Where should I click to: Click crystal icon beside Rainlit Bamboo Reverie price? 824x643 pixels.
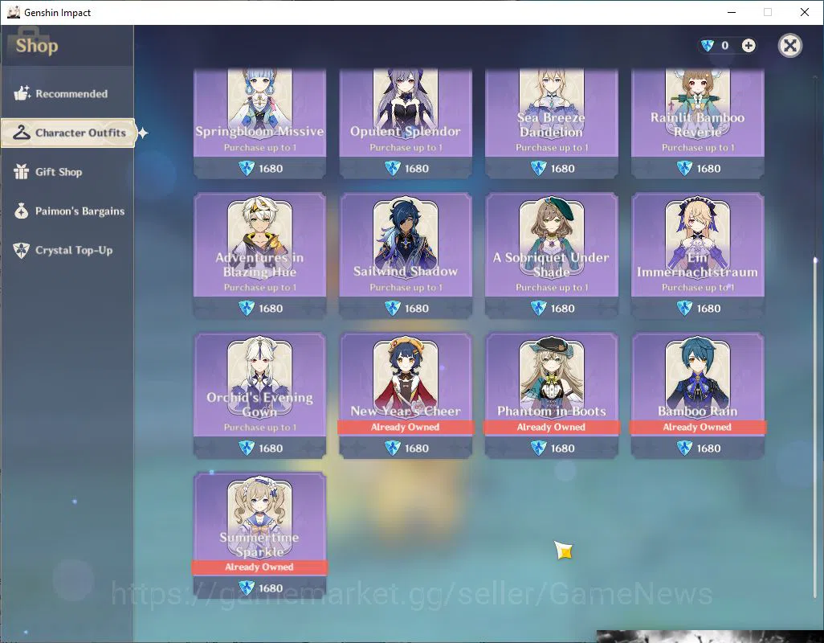tap(684, 168)
